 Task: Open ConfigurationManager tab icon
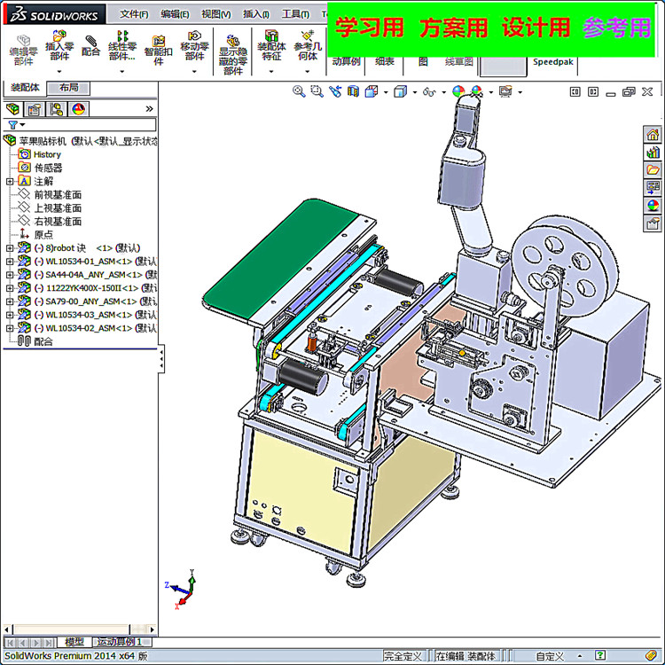(56, 109)
